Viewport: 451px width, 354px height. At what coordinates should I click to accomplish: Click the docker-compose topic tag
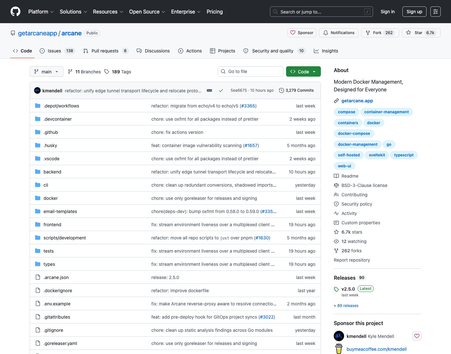point(354,133)
